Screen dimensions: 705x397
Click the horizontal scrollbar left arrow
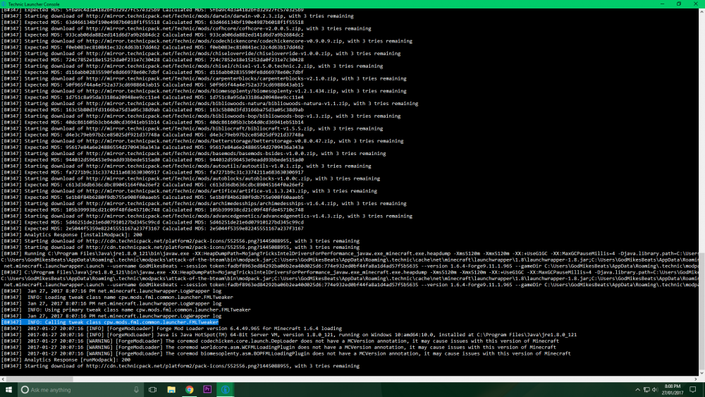[3, 379]
